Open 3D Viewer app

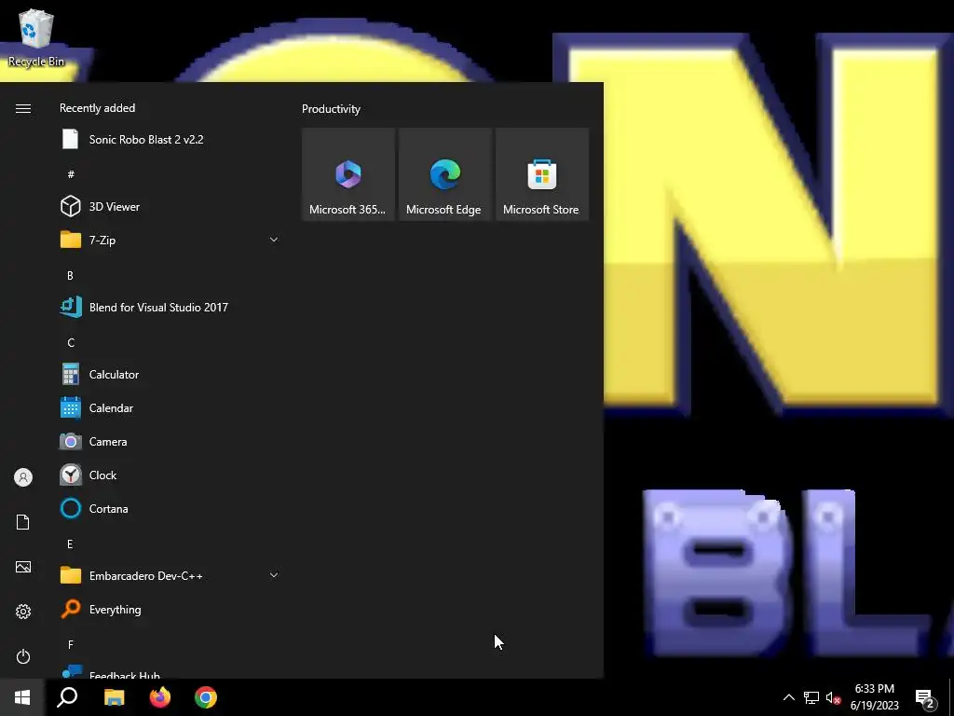[x=170, y=206]
